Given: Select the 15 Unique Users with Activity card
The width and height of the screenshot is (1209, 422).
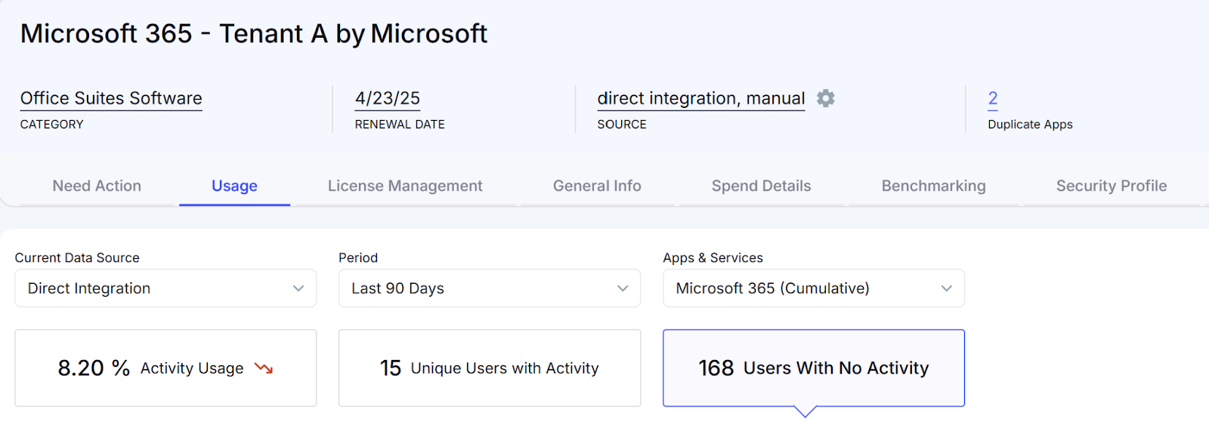Looking at the screenshot, I should [x=490, y=368].
